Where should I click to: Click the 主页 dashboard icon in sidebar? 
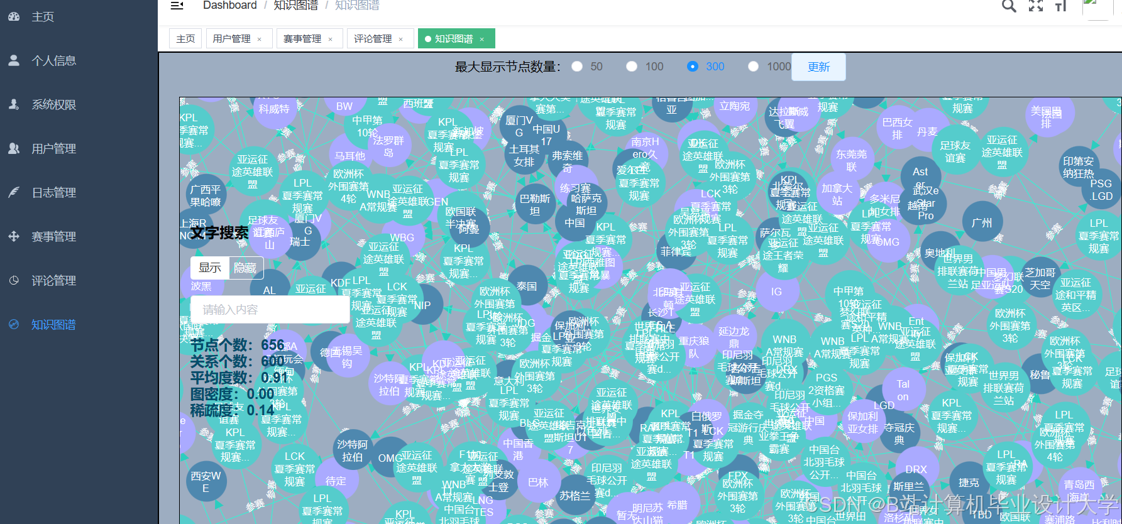coord(14,16)
